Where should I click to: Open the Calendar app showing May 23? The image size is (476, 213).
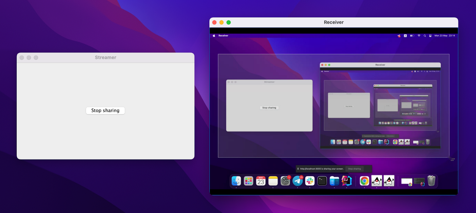(261, 181)
